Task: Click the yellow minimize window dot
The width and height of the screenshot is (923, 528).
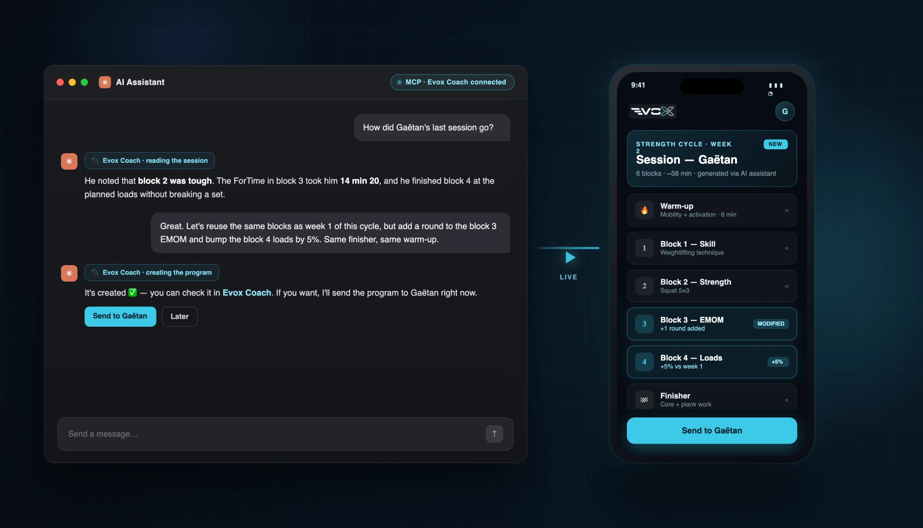Action: click(72, 82)
